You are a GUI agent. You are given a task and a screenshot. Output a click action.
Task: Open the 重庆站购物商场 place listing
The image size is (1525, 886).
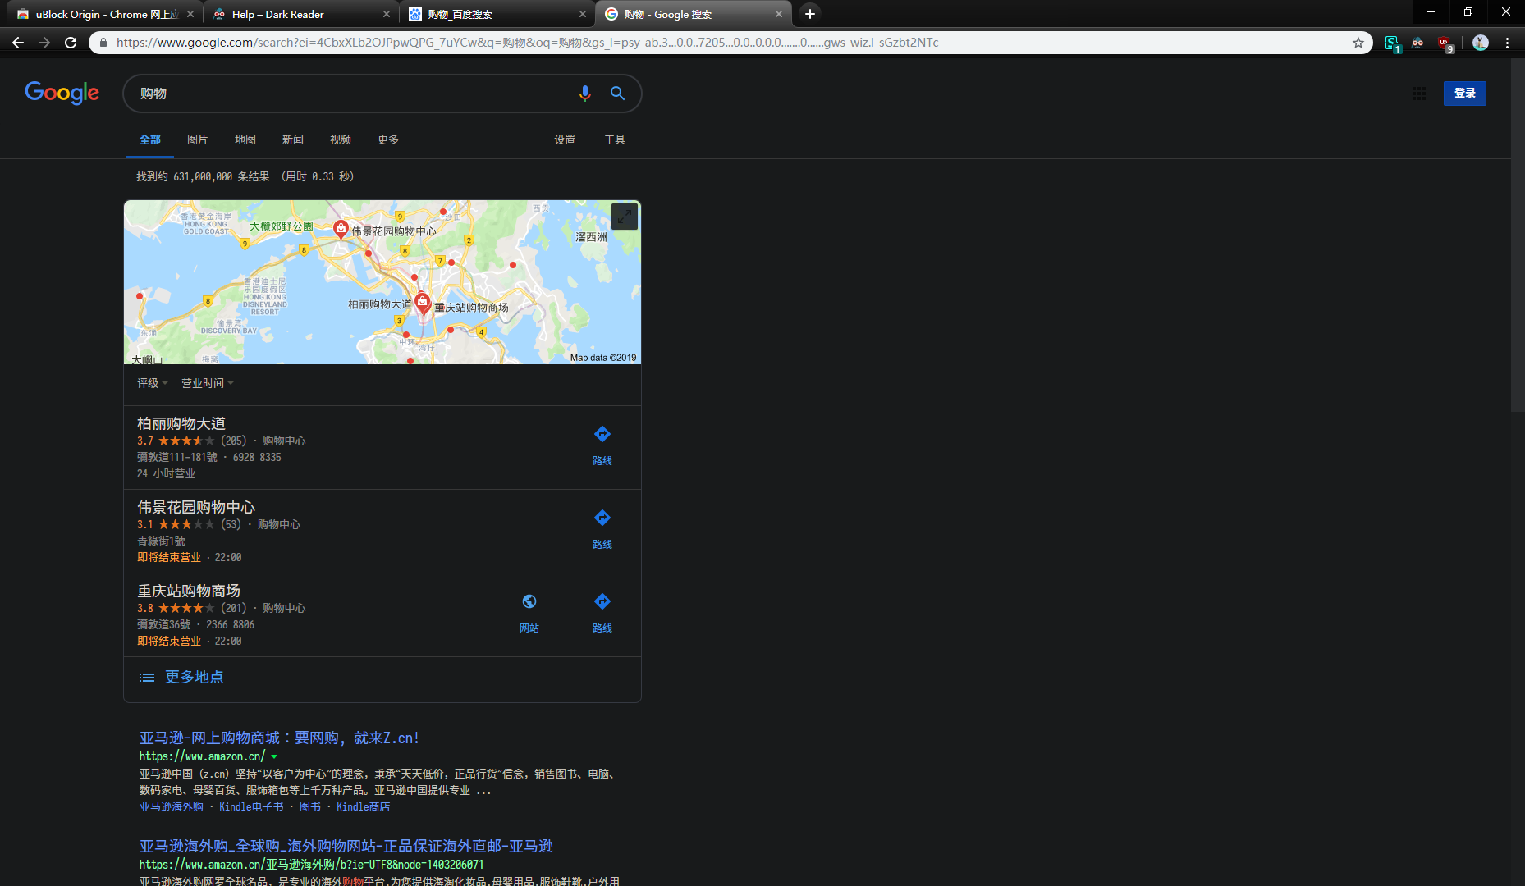189,591
